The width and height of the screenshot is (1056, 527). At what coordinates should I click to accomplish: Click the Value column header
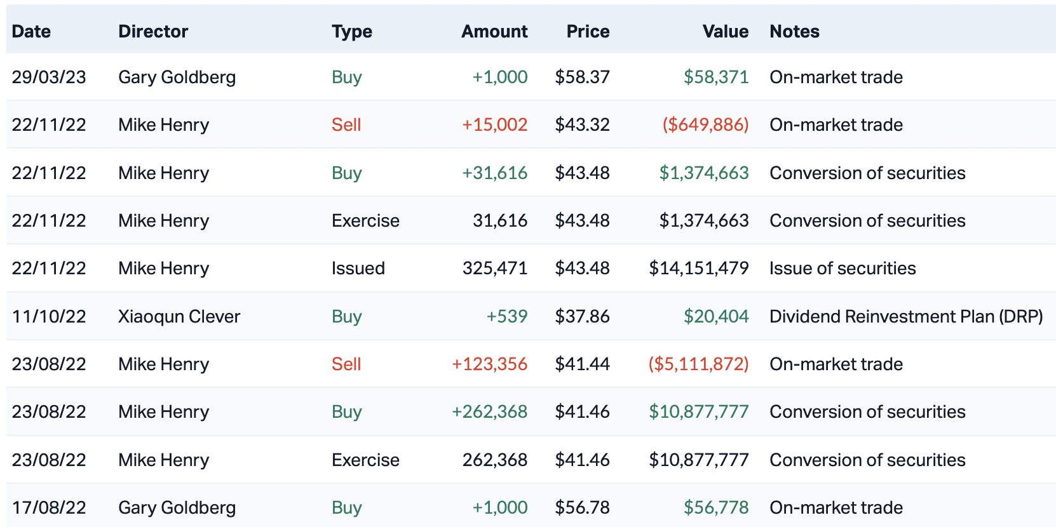pyautogui.click(x=725, y=31)
